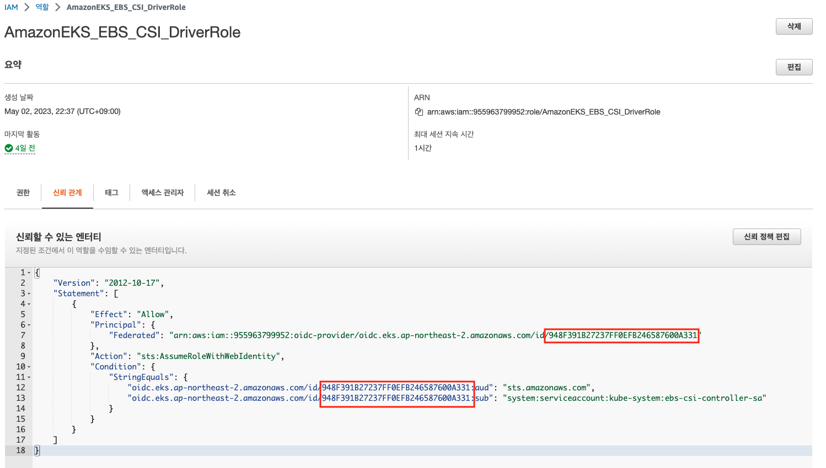The image size is (826, 468).
Task: Click "Effect": "Allow" line
Action: pyautogui.click(x=132, y=314)
